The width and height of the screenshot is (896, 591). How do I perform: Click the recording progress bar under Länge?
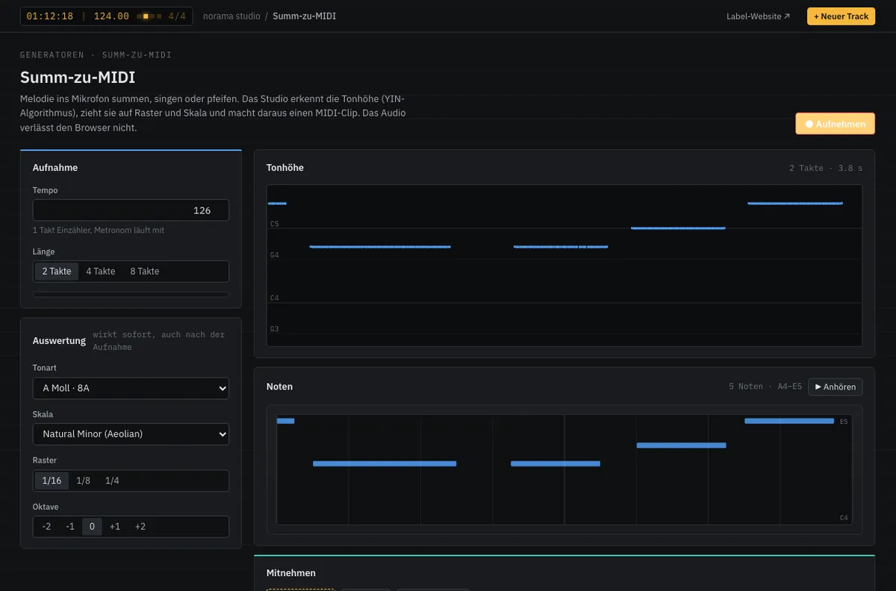131,295
